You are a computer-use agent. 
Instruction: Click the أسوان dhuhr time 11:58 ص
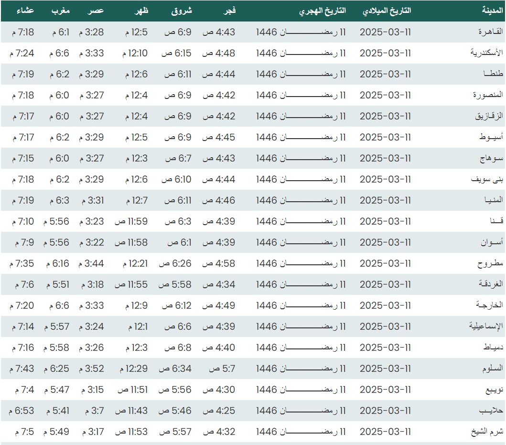(131, 242)
